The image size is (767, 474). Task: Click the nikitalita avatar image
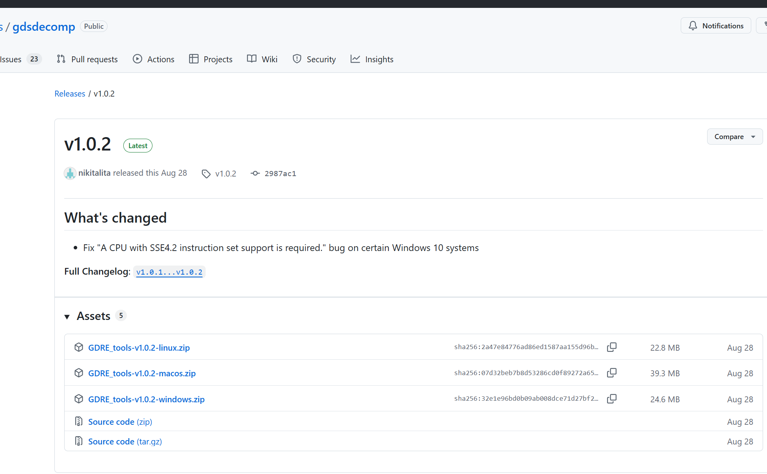(x=70, y=173)
